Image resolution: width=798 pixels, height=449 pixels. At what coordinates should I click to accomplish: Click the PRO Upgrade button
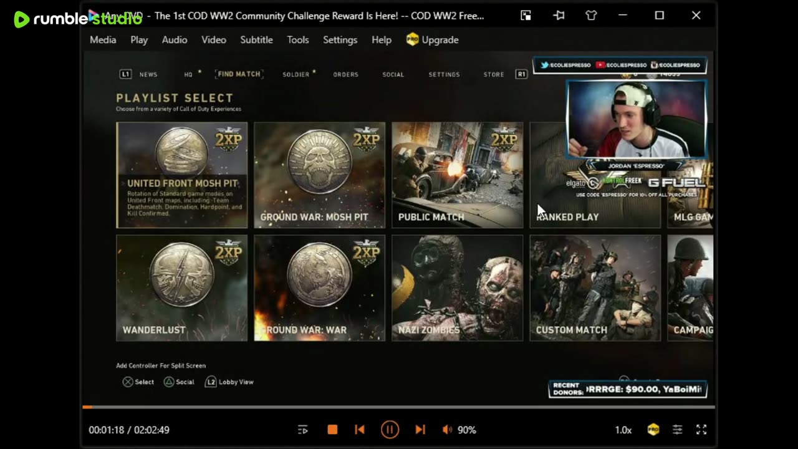[x=432, y=40]
